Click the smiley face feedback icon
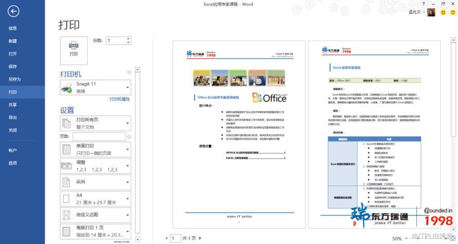The image size is (458, 244). pos(443,12)
